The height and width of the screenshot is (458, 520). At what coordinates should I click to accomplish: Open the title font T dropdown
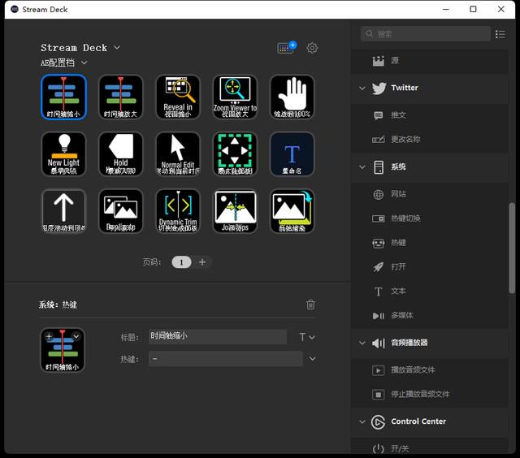[307, 337]
